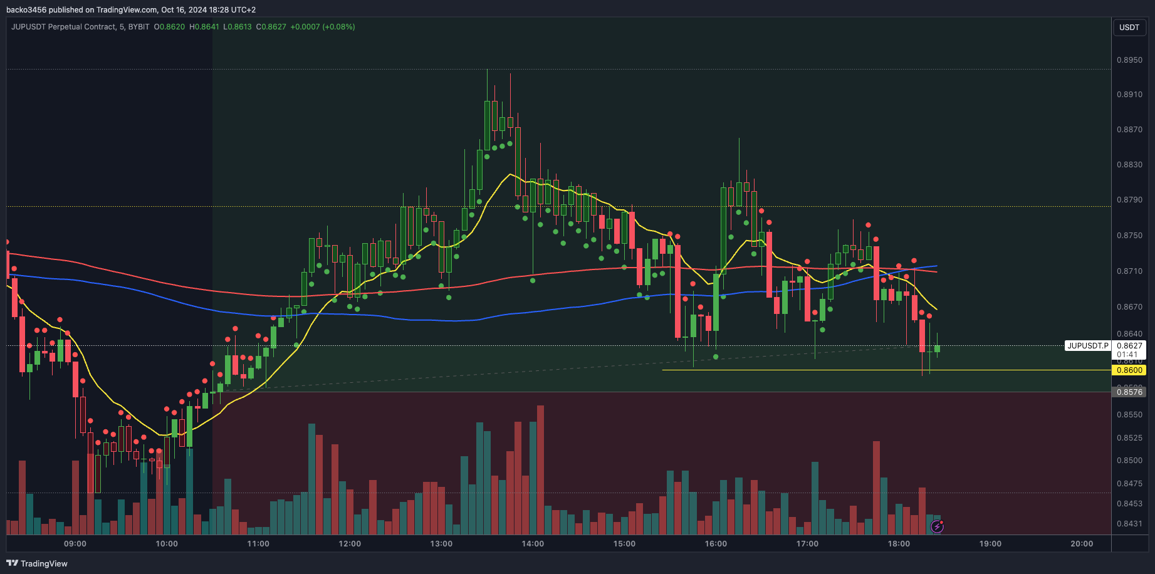The image size is (1155, 574).
Task: Click the 0.8500 price axis label
Action: [1129, 461]
